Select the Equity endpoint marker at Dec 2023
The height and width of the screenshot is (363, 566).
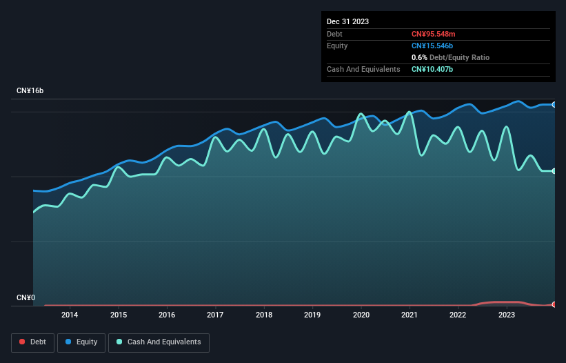coord(554,105)
